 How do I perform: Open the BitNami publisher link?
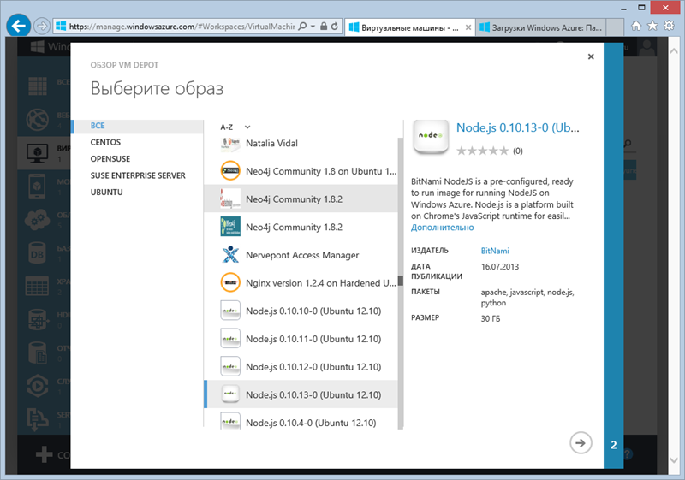[495, 251]
